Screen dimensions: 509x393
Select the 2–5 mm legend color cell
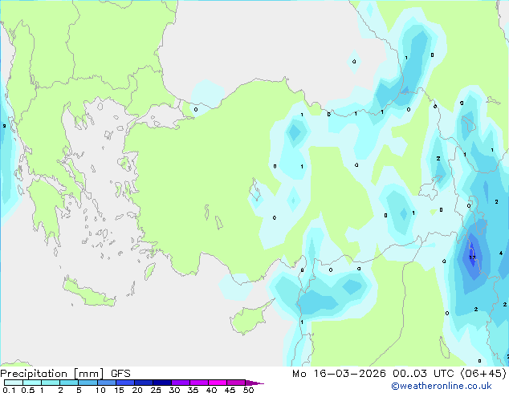69,383
